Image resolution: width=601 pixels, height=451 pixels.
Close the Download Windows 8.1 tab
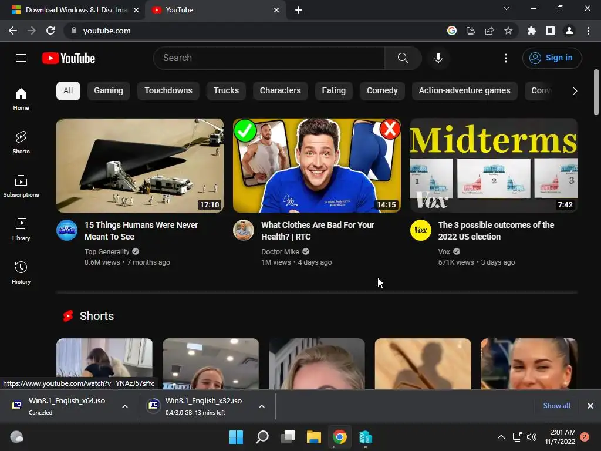click(136, 10)
